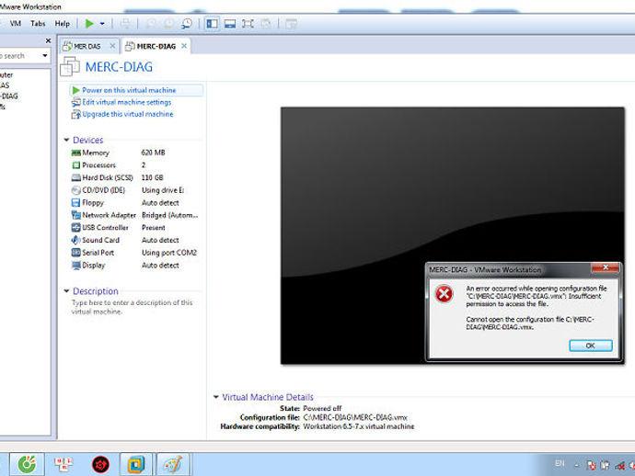
Task: Click the configuration file path text
Action: (355, 417)
